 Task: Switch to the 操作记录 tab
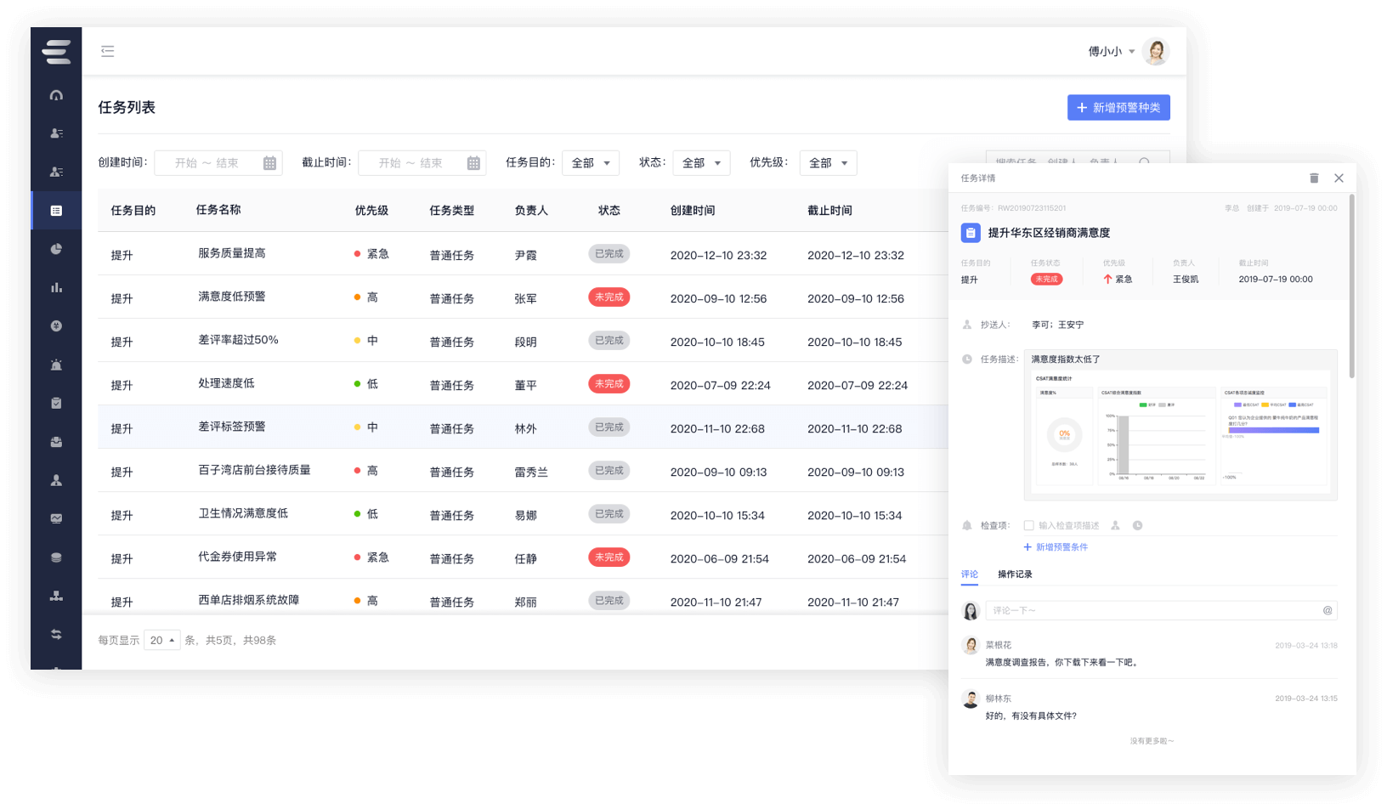pos(1015,574)
